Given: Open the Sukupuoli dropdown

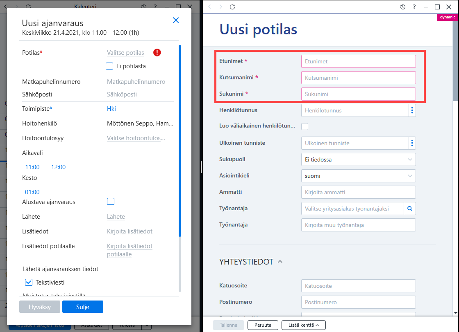Looking at the screenshot, I should [x=358, y=159].
